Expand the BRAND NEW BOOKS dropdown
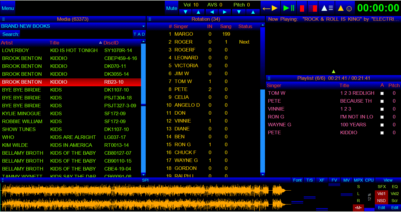This screenshot has width=401, height=212. click(x=143, y=26)
